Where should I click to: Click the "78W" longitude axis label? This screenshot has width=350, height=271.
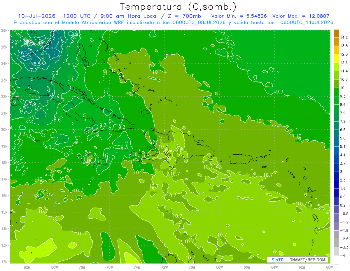click(x=82, y=267)
